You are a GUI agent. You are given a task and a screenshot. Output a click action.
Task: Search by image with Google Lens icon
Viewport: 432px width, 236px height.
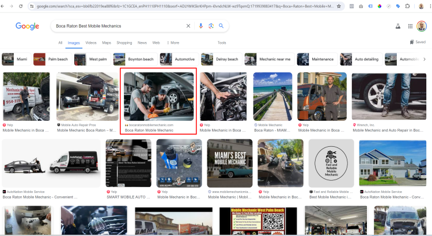[211, 26]
